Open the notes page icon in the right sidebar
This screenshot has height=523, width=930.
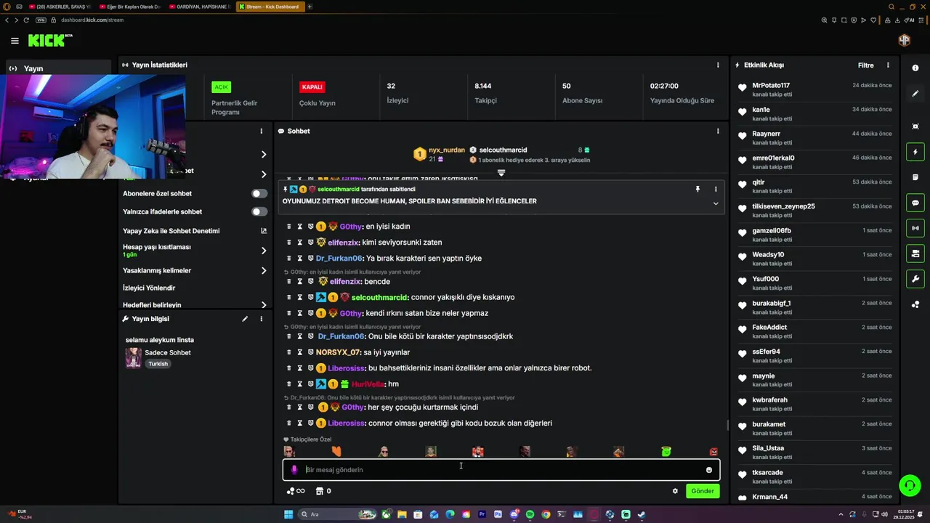point(915,177)
